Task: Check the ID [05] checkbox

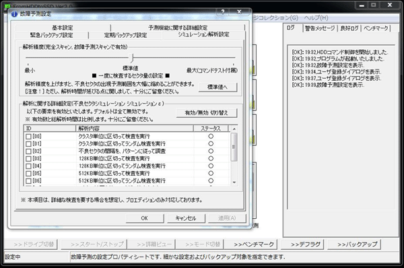Action: click(x=28, y=174)
